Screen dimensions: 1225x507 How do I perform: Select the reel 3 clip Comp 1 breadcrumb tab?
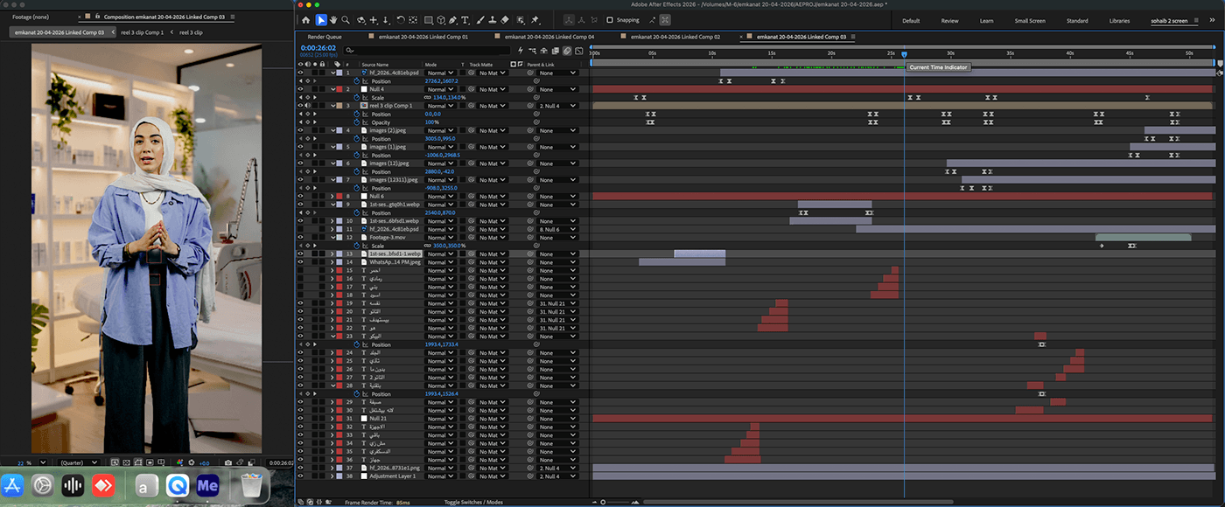[x=142, y=32]
